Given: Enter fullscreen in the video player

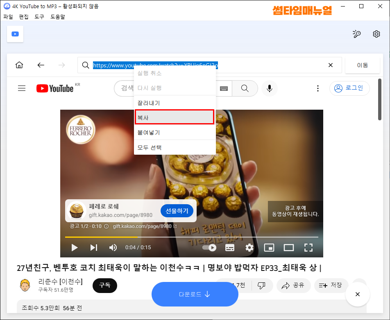Looking at the screenshot, I should tap(308, 248).
